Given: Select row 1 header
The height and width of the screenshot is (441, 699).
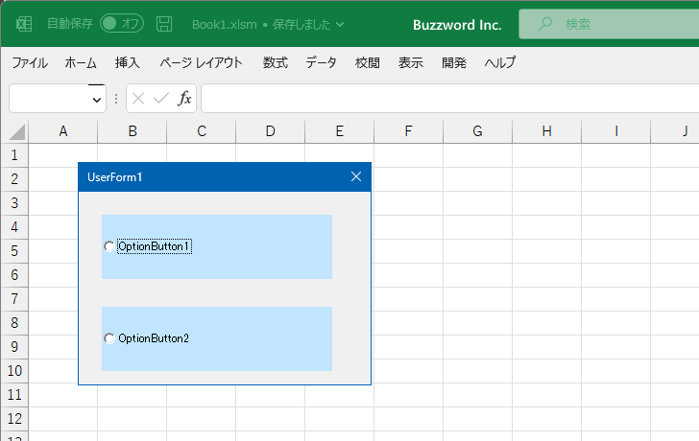Looking at the screenshot, I should tap(14, 155).
